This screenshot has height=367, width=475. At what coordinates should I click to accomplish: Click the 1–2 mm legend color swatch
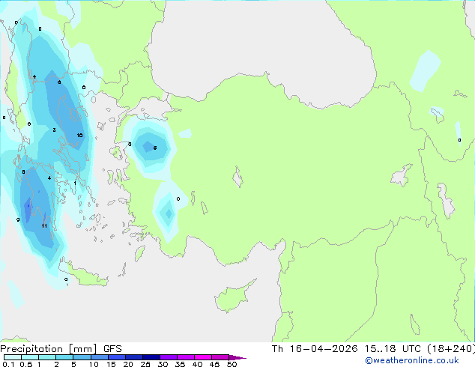coord(47,357)
